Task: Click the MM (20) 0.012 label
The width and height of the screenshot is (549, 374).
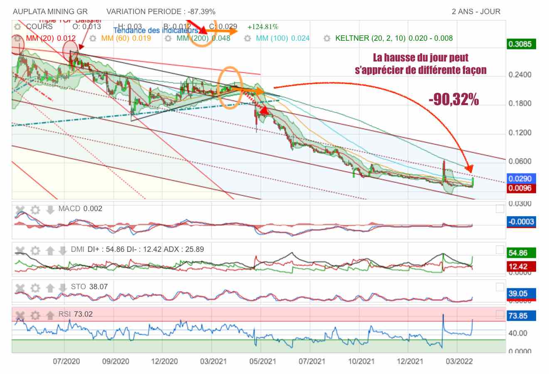Action: (x=51, y=38)
